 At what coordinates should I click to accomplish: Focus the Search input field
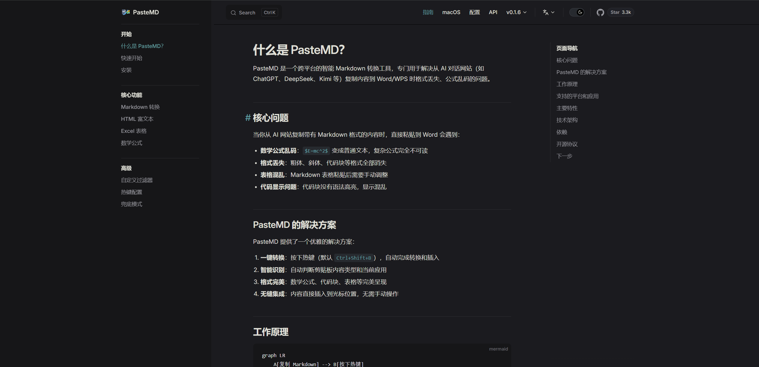pyautogui.click(x=247, y=13)
